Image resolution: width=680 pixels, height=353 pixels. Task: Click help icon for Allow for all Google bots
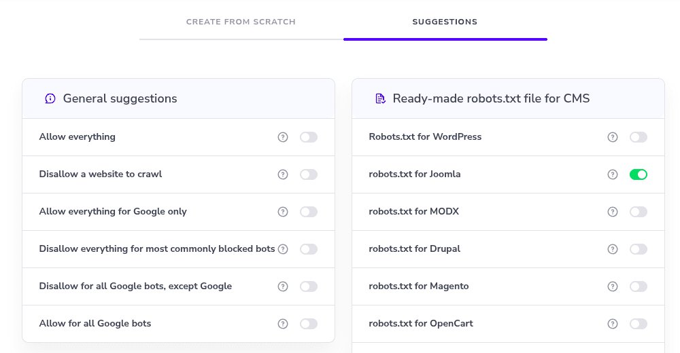283,324
